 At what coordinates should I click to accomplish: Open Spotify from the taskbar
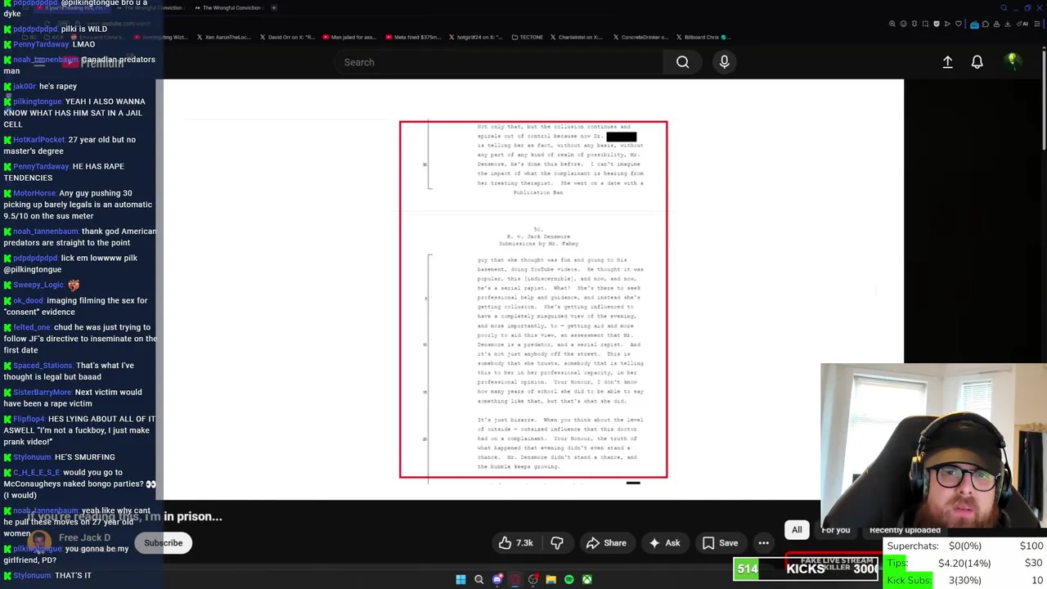pos(569,579)
